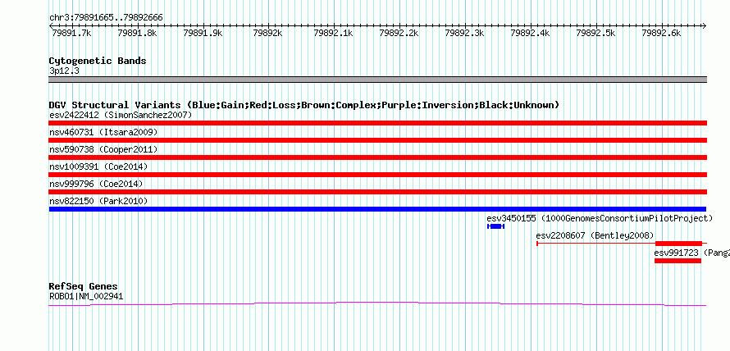Screen dimensions: 730x351
Task: Click the 79892k ruler tick label
Action: pyautogui.click(x=267, y=33)
